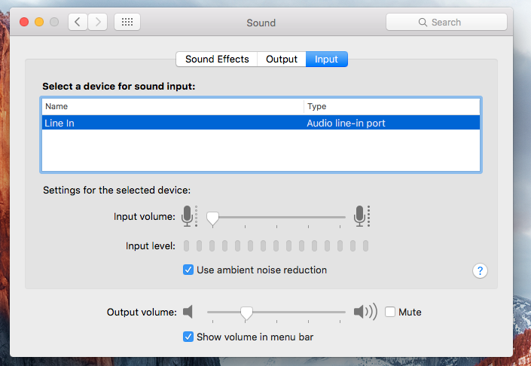The width and height of the screenshot is (531, 366).
Task: Click the loud speaker icon
Action: click(365, 312)
